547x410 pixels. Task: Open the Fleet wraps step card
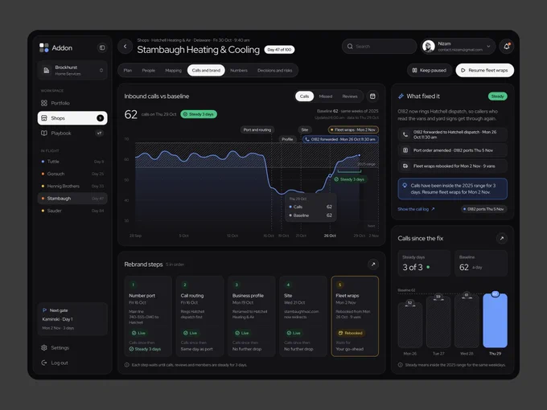pyautogui.click(x=355, y=316)
